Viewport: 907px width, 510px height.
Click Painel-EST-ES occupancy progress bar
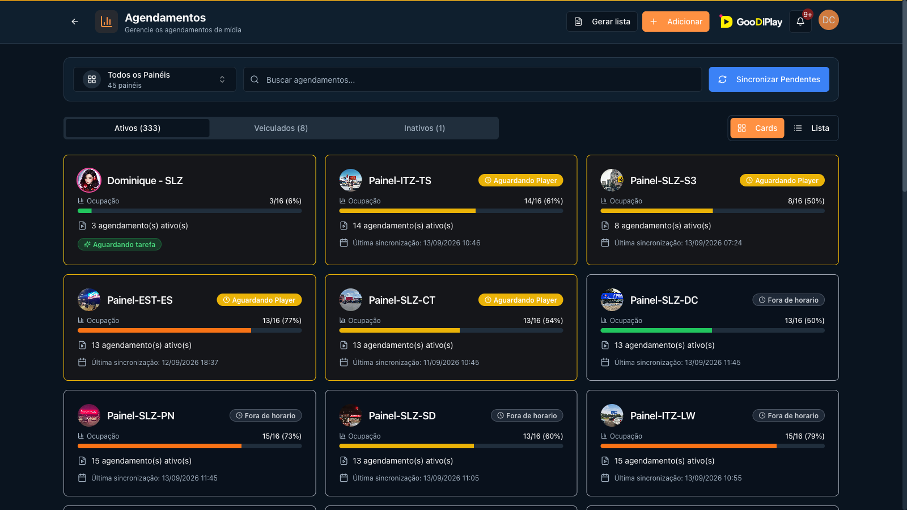coord(189,330)
